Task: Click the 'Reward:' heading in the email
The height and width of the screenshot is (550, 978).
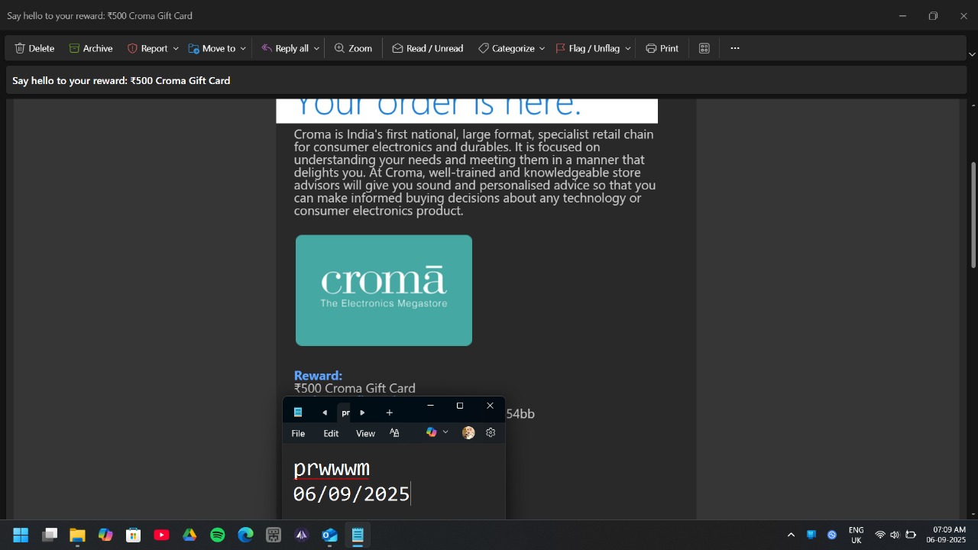Action: pos(318,376)
